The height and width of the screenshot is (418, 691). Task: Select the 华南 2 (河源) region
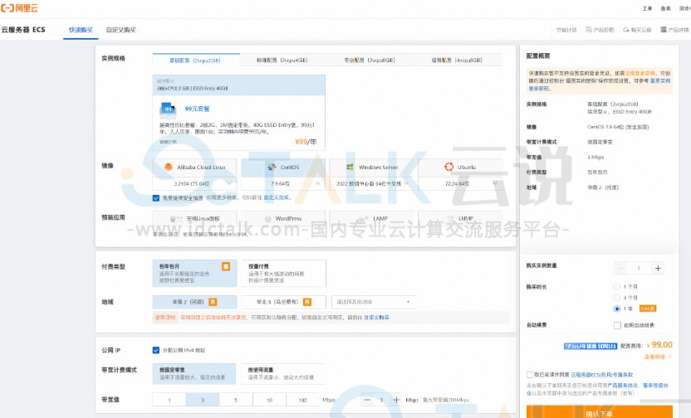tap(194, 302)
